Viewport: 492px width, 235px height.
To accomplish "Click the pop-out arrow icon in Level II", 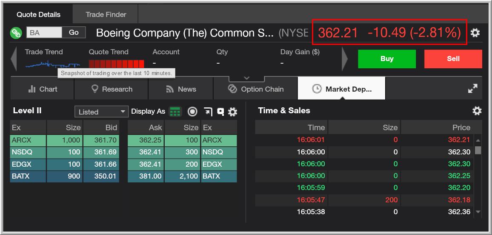I will point(208,112).
